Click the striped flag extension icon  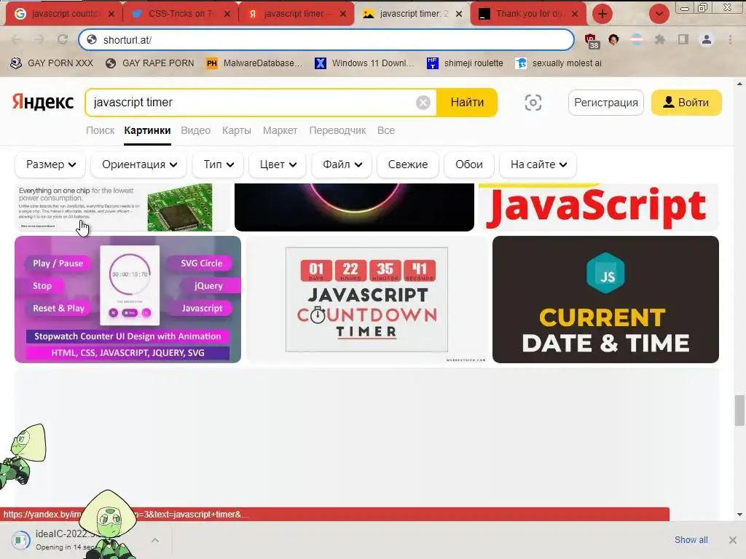(636, 40)
